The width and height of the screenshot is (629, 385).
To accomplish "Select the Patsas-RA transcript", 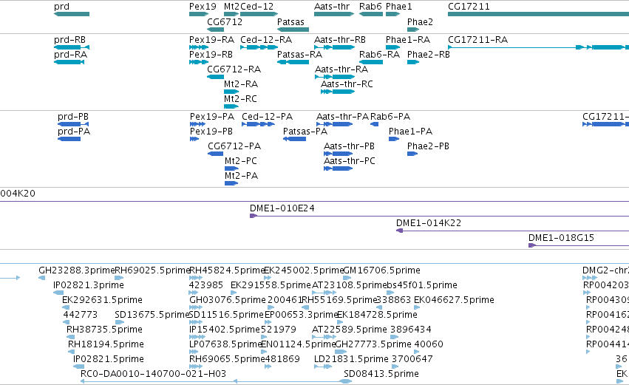I will pyautogui.click(x=293, y=62).
